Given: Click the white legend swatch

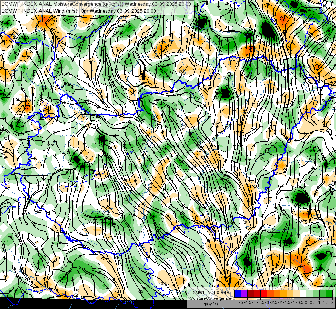Looking at the screenshot, I should pos(303,294).
